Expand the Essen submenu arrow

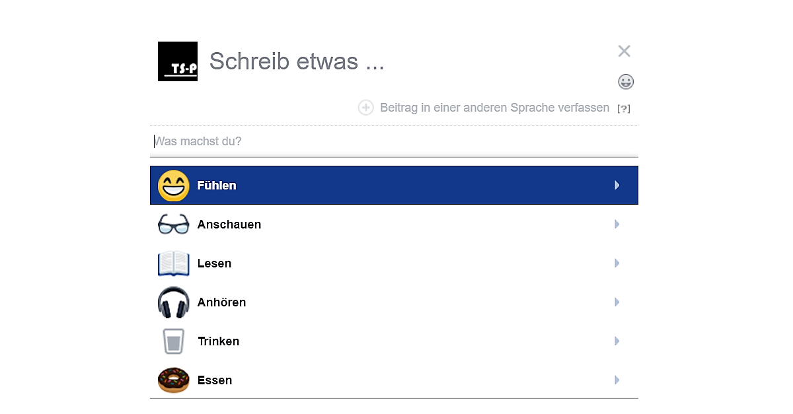click(x=617, y=380)
